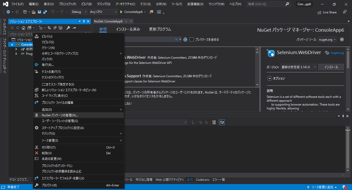Click the Live Share button

tap(327, 12)
